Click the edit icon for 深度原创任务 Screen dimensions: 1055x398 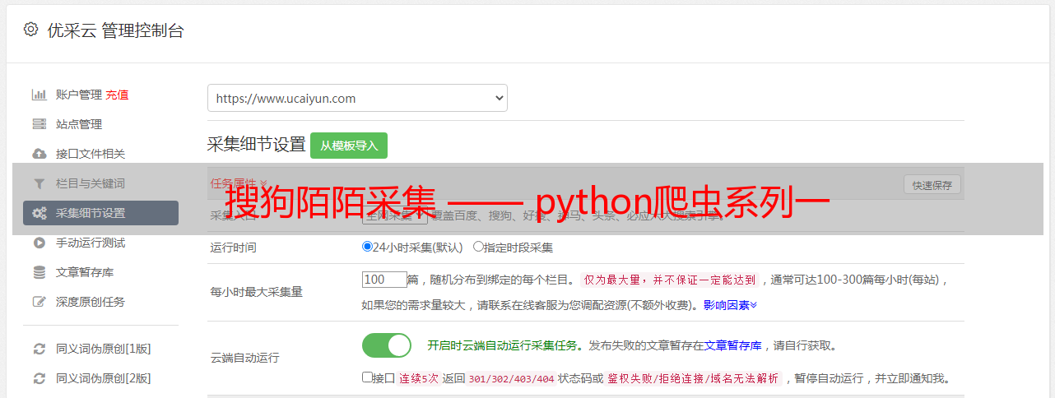[39, 302]
